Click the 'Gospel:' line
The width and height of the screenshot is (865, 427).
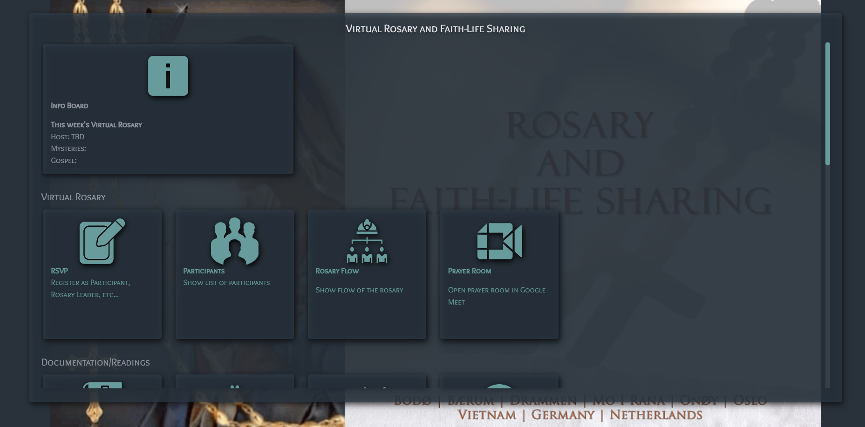pos(64,161)
